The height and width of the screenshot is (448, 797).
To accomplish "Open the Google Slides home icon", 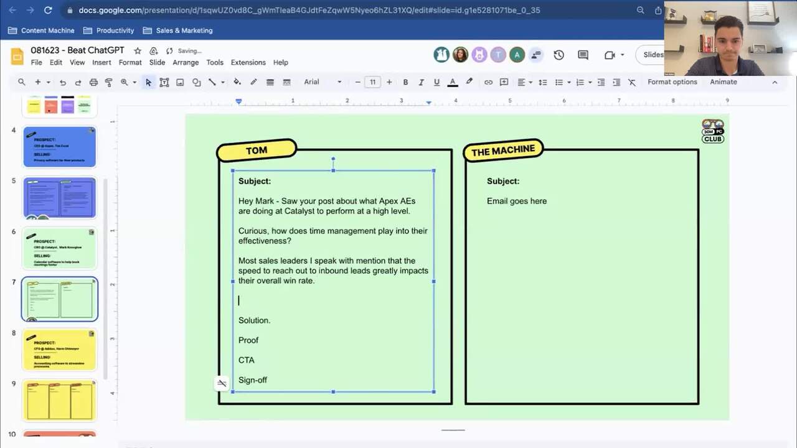I will pos(17,56).
